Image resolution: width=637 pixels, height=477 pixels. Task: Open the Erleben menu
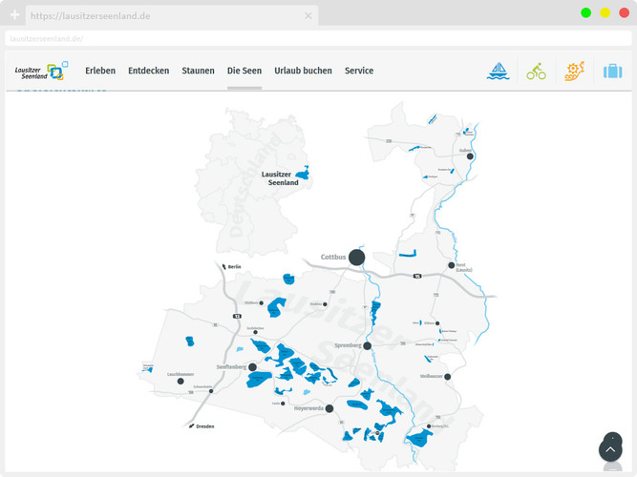tap(100, 72)
